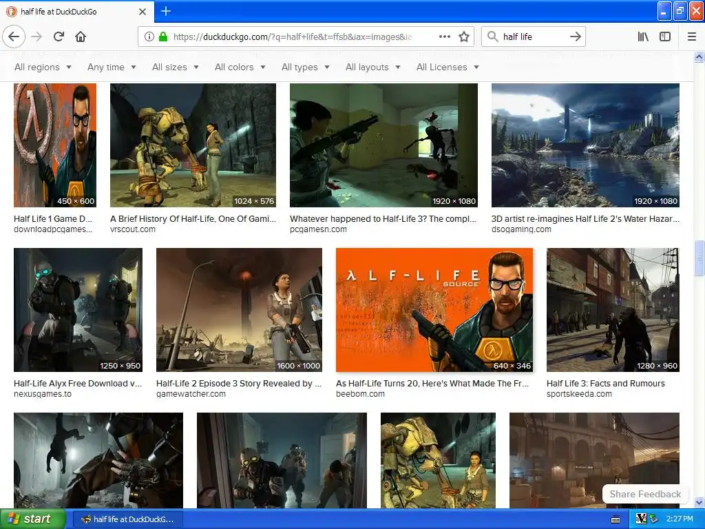The height and width of the screenshot is (529, 705).
Task: Click the scrollbar down arrow
Action: point(699,502)
